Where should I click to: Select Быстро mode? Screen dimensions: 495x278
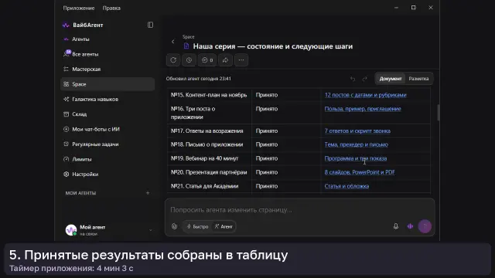pyautogui.click(x=198, y=226)
